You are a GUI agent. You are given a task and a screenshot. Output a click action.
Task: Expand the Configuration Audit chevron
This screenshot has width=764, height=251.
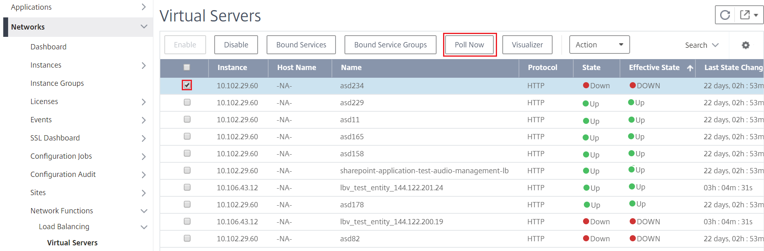pyautogui.click(x=144, y=174)
